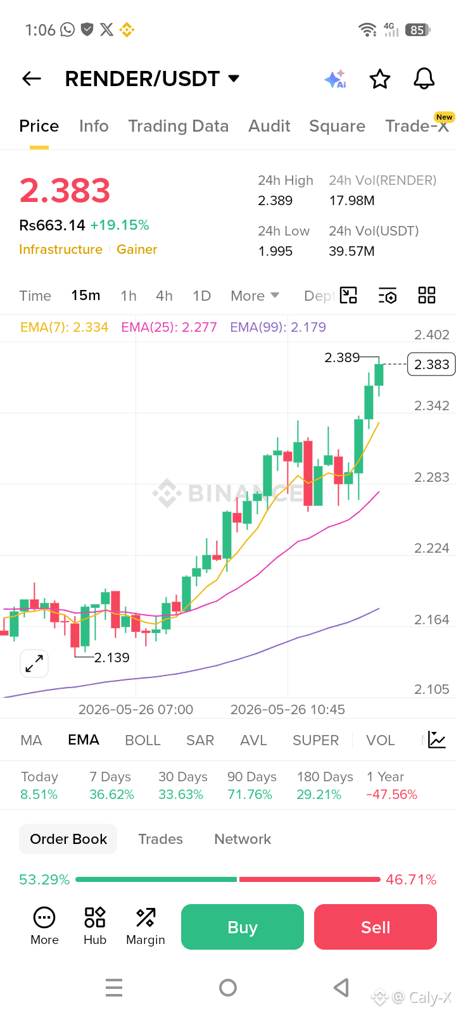
Task: Enable the AVL indicator
Action: (x=253, y=740)
